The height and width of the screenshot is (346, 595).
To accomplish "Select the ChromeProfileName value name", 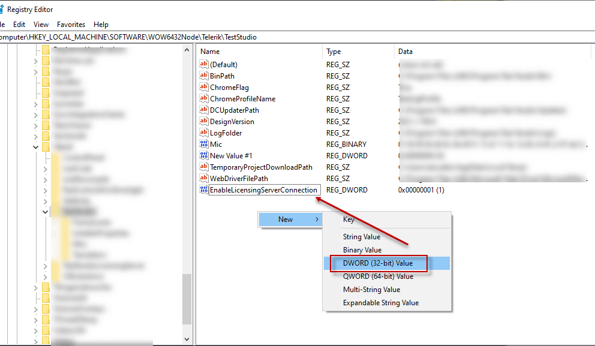I will pos(242,98).
